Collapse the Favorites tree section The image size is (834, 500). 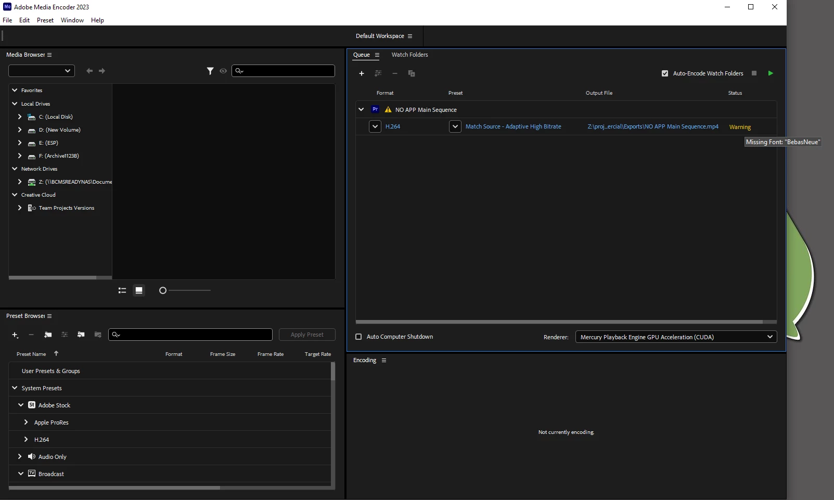click(x=15, y=90)
